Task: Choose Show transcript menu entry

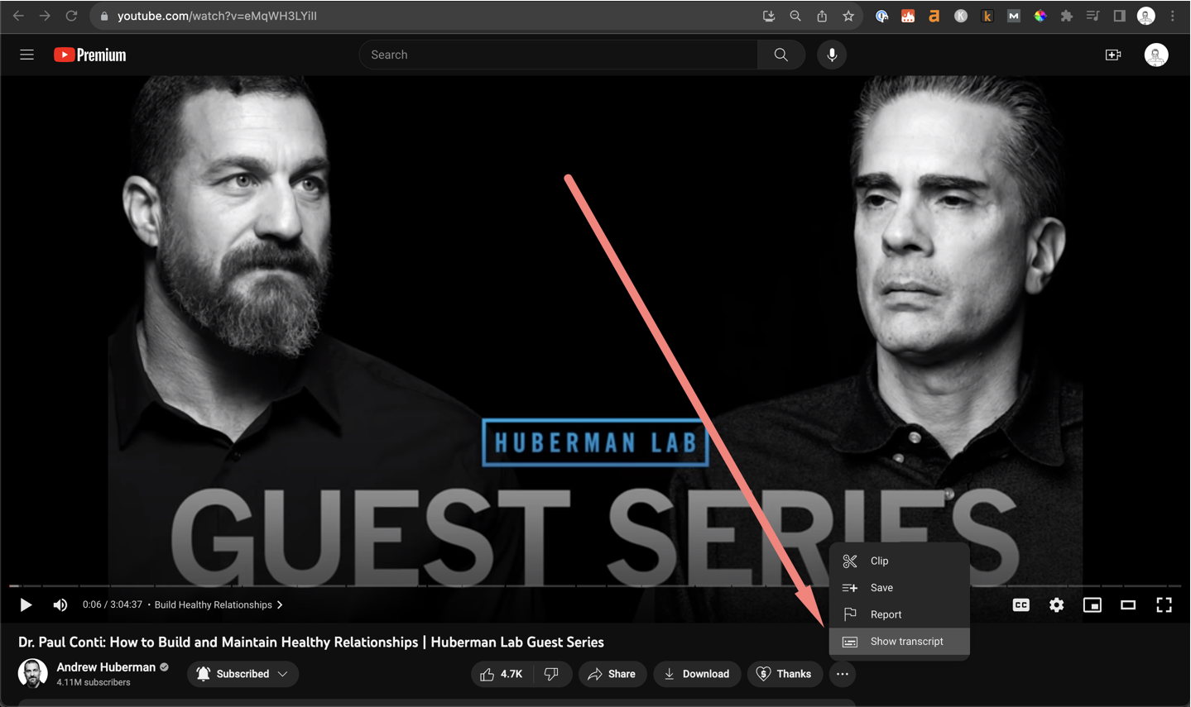Action: click(900, 641)
